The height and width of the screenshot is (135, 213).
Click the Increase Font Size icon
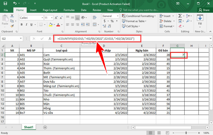56,18
